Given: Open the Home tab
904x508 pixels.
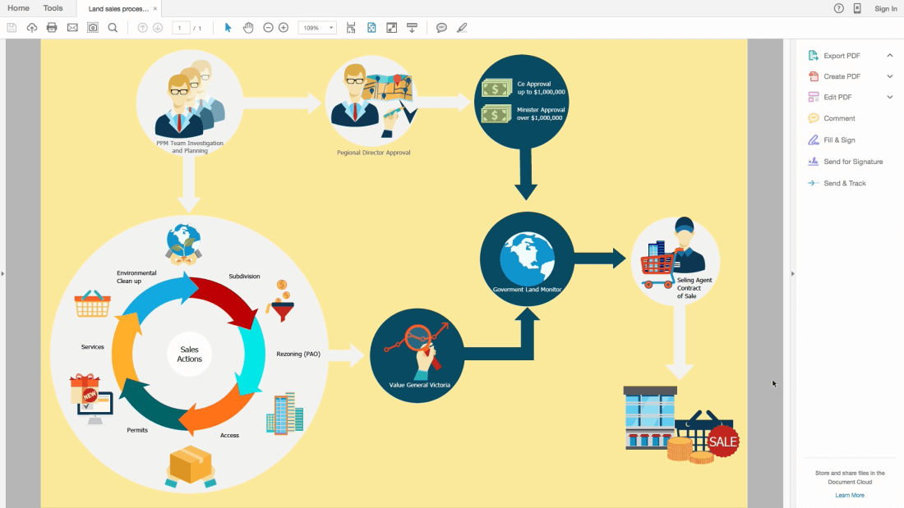Looking at the screenshot, I should (18, 8).
